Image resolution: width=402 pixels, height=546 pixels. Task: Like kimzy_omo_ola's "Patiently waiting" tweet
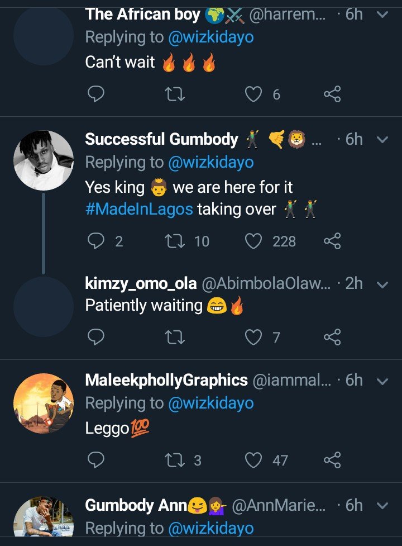tap(254, 337)
